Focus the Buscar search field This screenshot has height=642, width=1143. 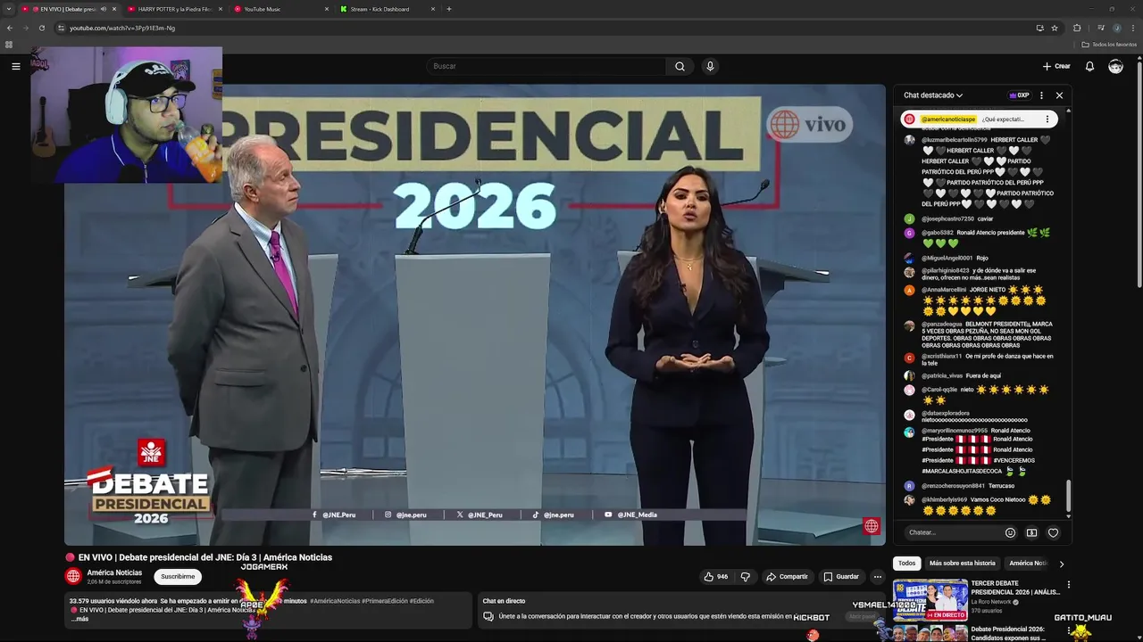click(x=547, y=66)
